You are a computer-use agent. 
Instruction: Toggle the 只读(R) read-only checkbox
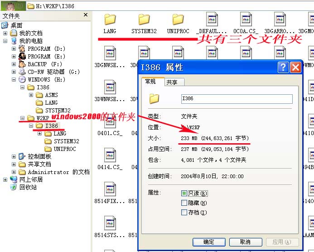(x=184, y=194)
